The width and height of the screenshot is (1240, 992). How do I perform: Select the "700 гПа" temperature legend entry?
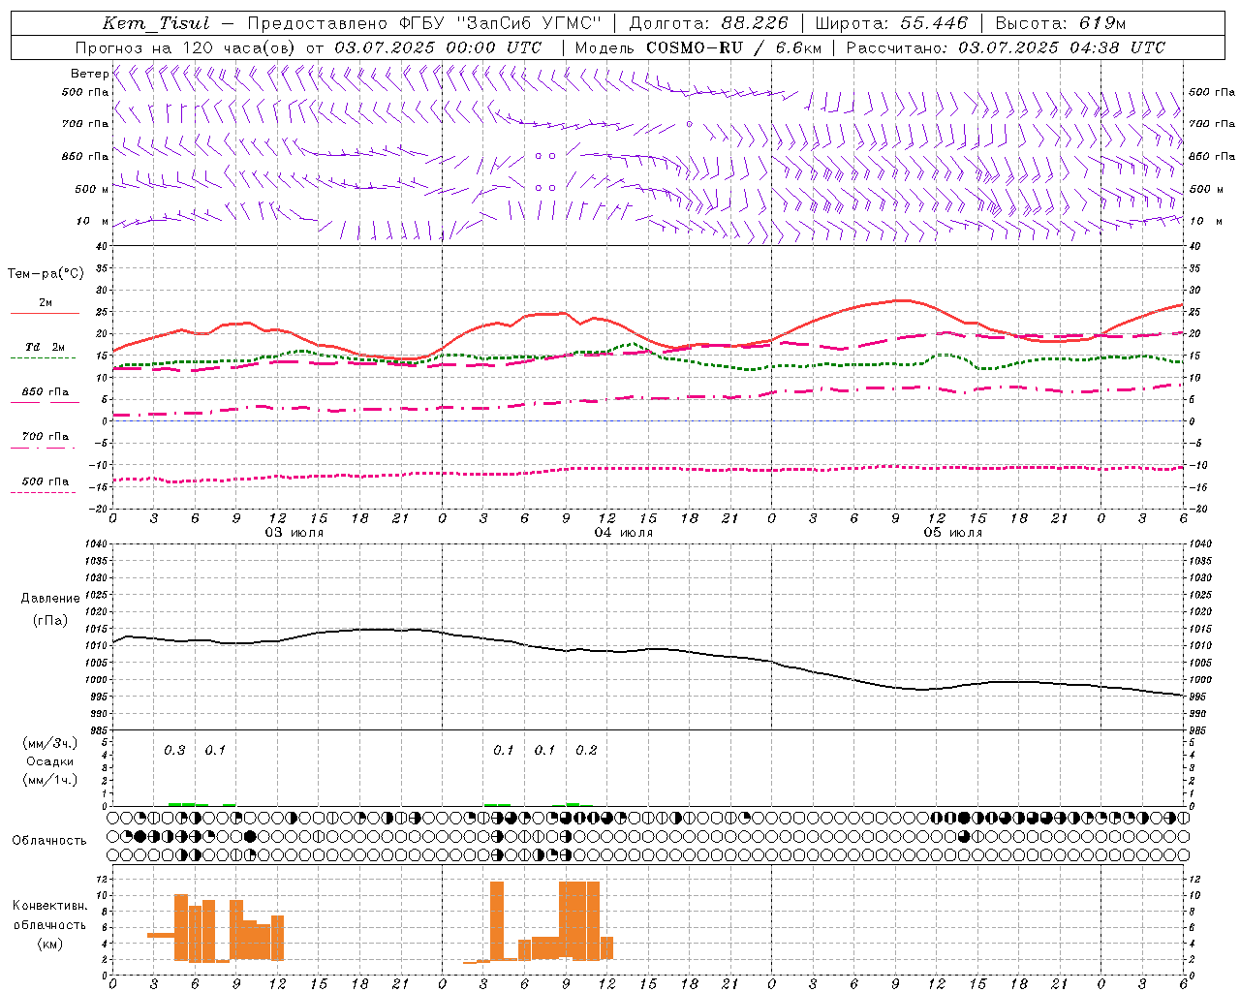[46, 436]
